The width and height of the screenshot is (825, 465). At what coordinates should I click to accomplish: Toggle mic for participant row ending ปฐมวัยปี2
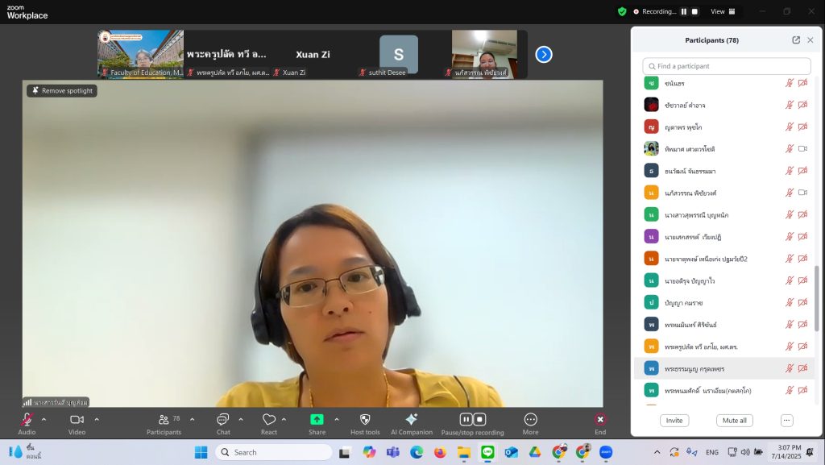pyautogui.click(x=790, y=258)
